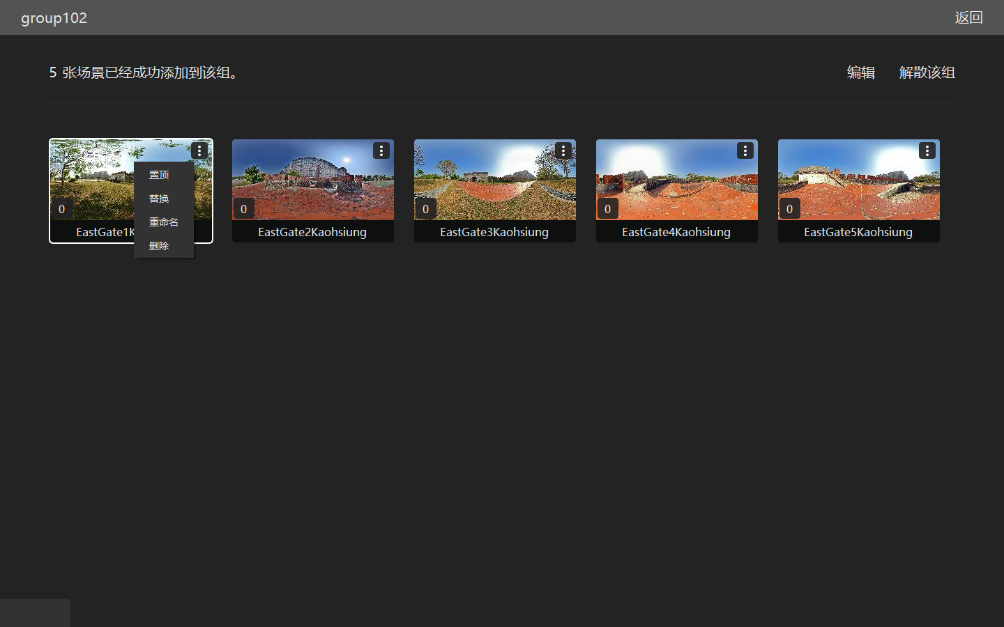Click the 编辑 button
This screenshot has width=1004, height=627.
click(860, 72)
